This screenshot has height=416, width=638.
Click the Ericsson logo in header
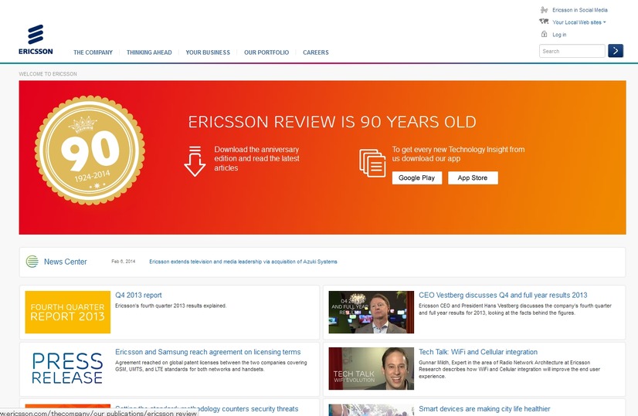(x=36, y=39)
